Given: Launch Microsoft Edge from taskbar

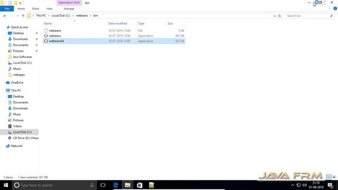Looking at the screenshot, I should (116, 185).
